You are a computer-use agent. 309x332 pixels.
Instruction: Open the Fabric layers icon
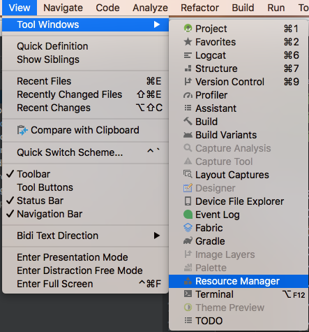188,228
